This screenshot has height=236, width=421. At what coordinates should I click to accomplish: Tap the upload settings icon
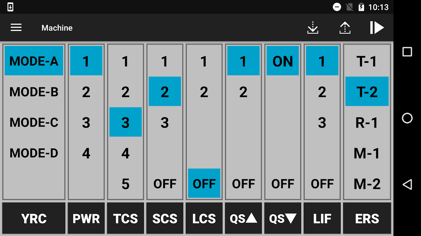(345, 28)
